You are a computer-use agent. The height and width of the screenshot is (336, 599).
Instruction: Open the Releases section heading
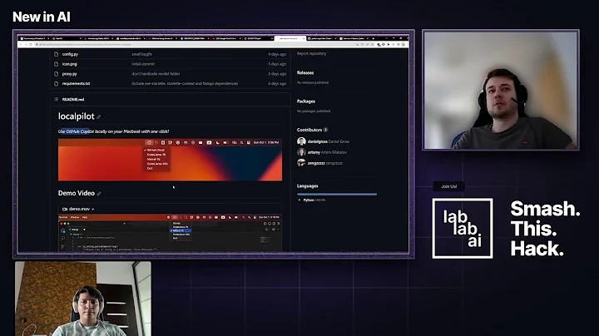(305, 72)
